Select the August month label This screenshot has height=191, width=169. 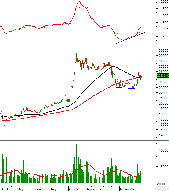[x=74, y=189]
